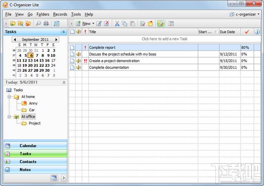Click the Print icon in left toolbar
The image size is (264, 186).
pos(46,23)
